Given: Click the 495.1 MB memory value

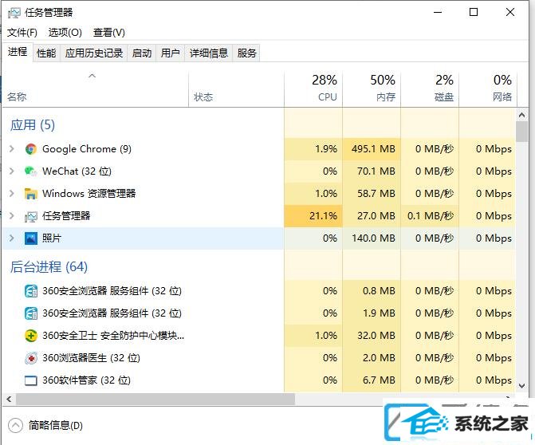Looking at the screenshot, I should point(373,149).
